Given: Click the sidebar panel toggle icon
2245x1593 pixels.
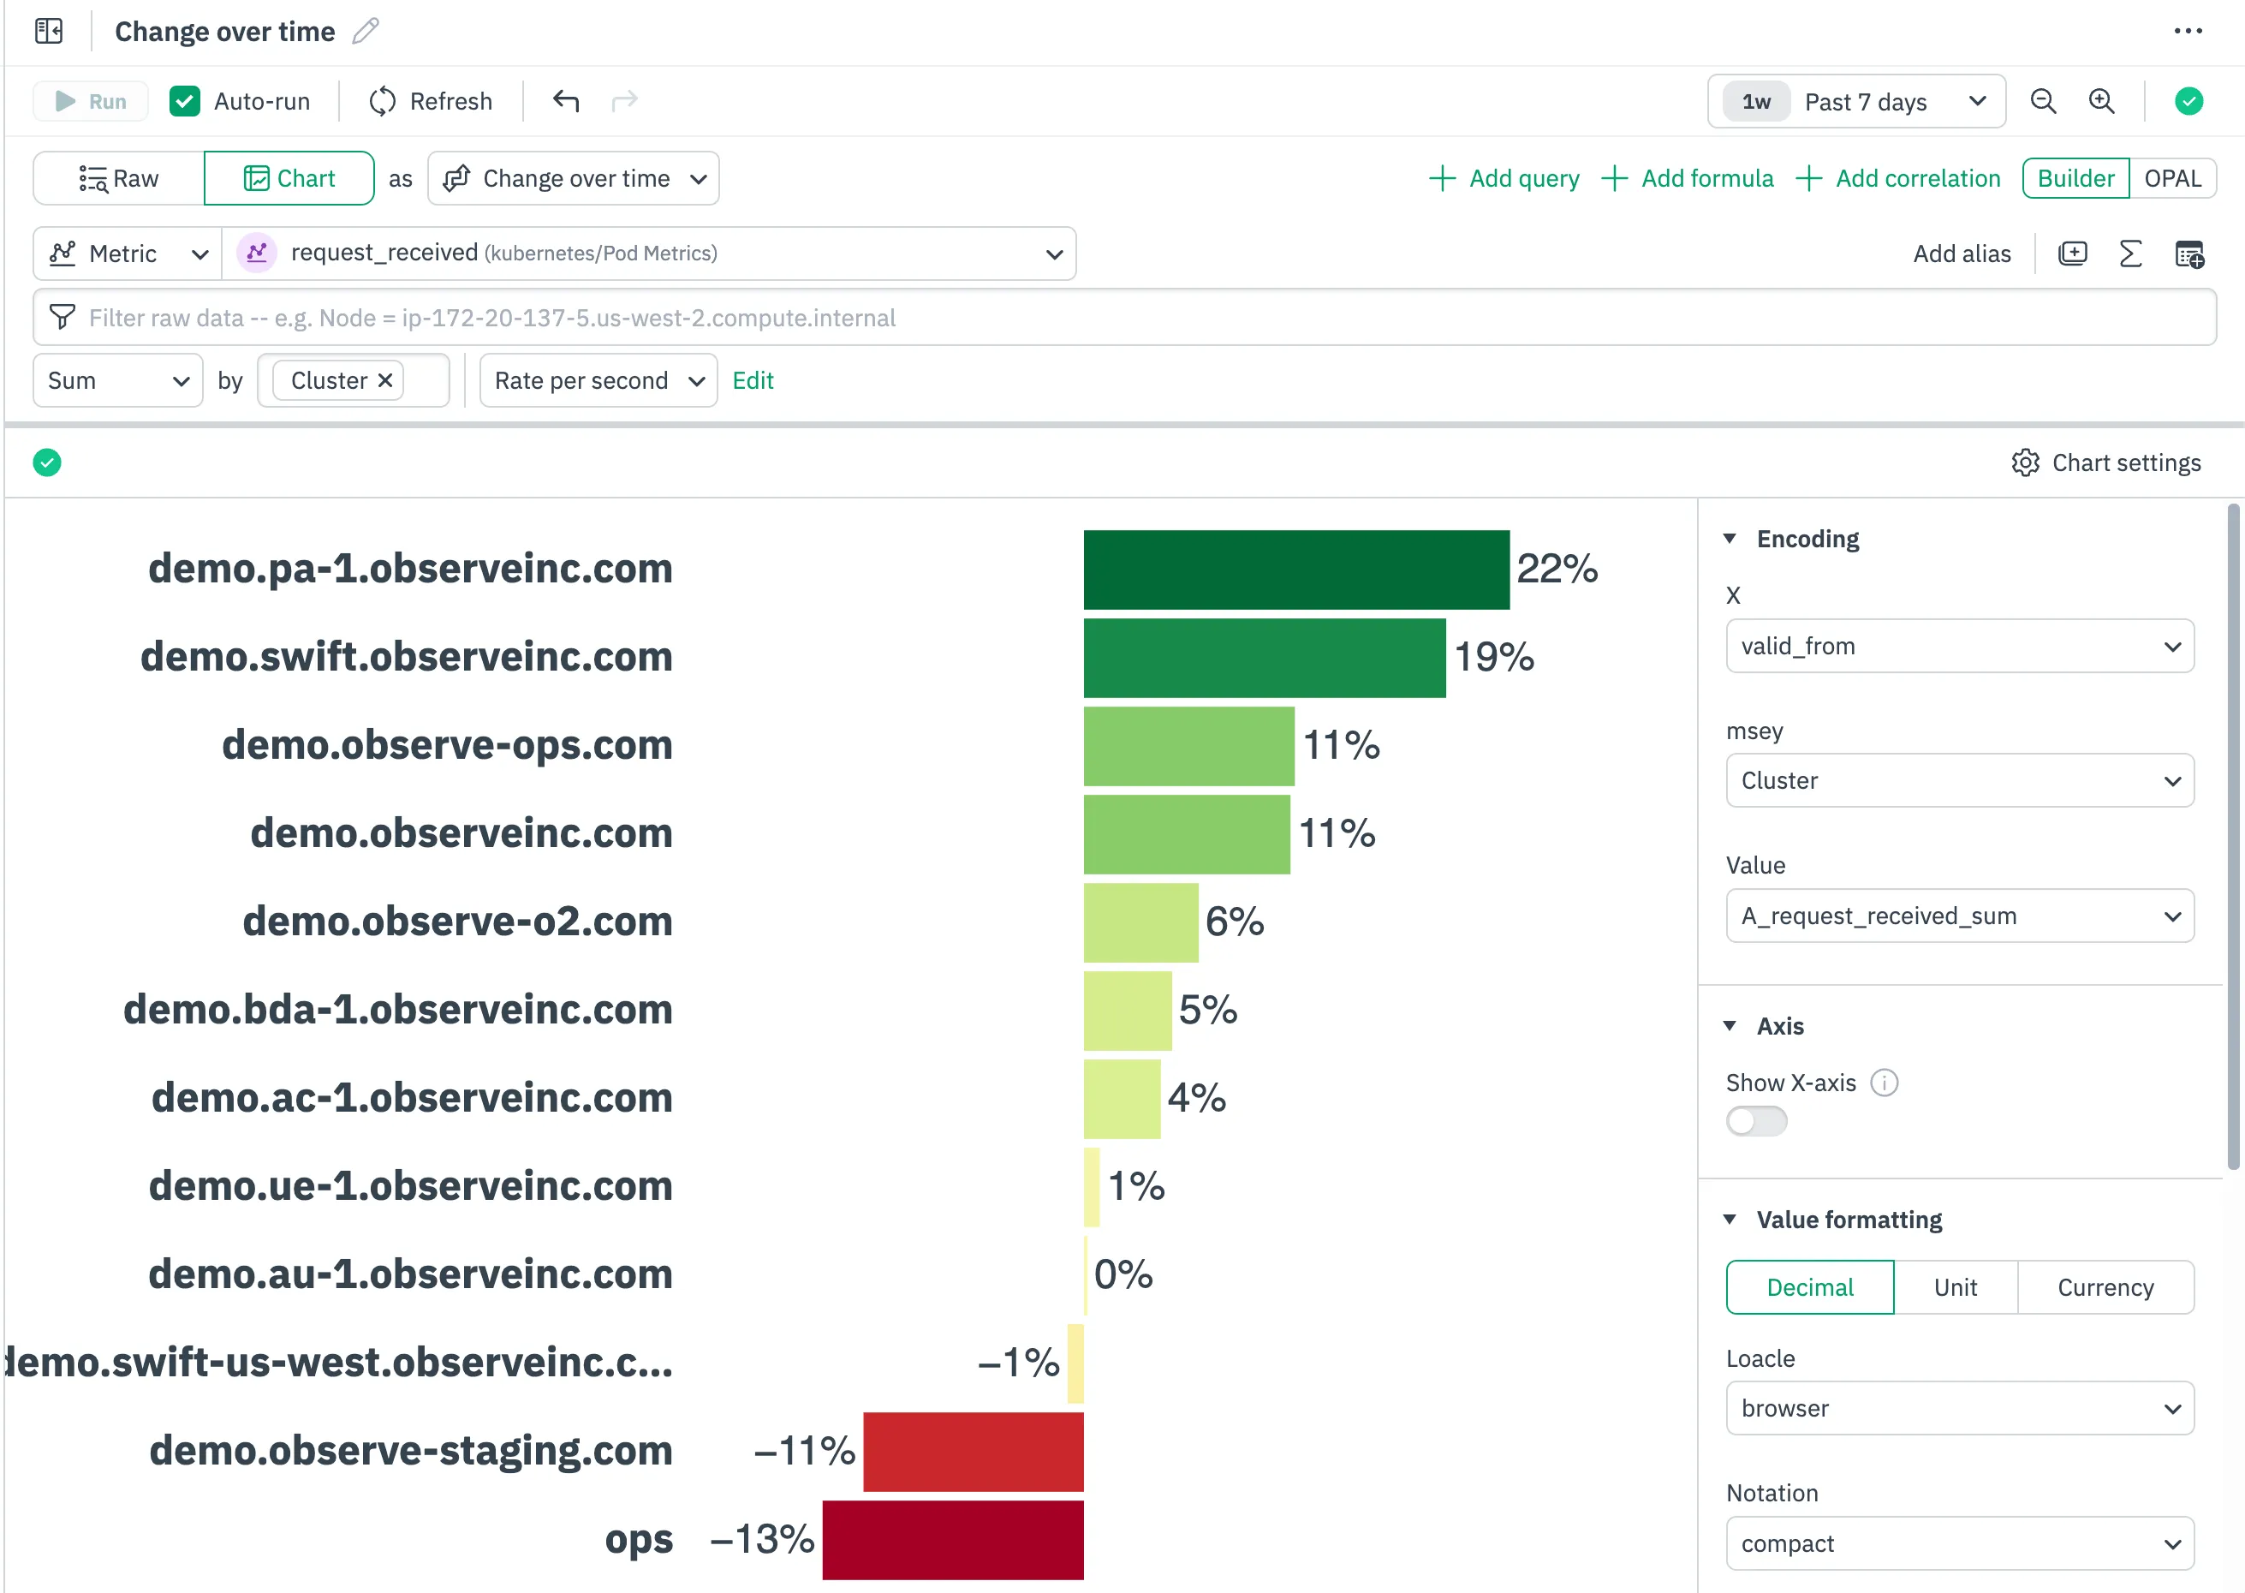Looking at the screenshot, I should [48, 32].
